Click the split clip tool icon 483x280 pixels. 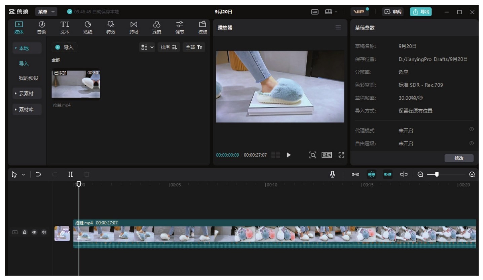(71, 174)
